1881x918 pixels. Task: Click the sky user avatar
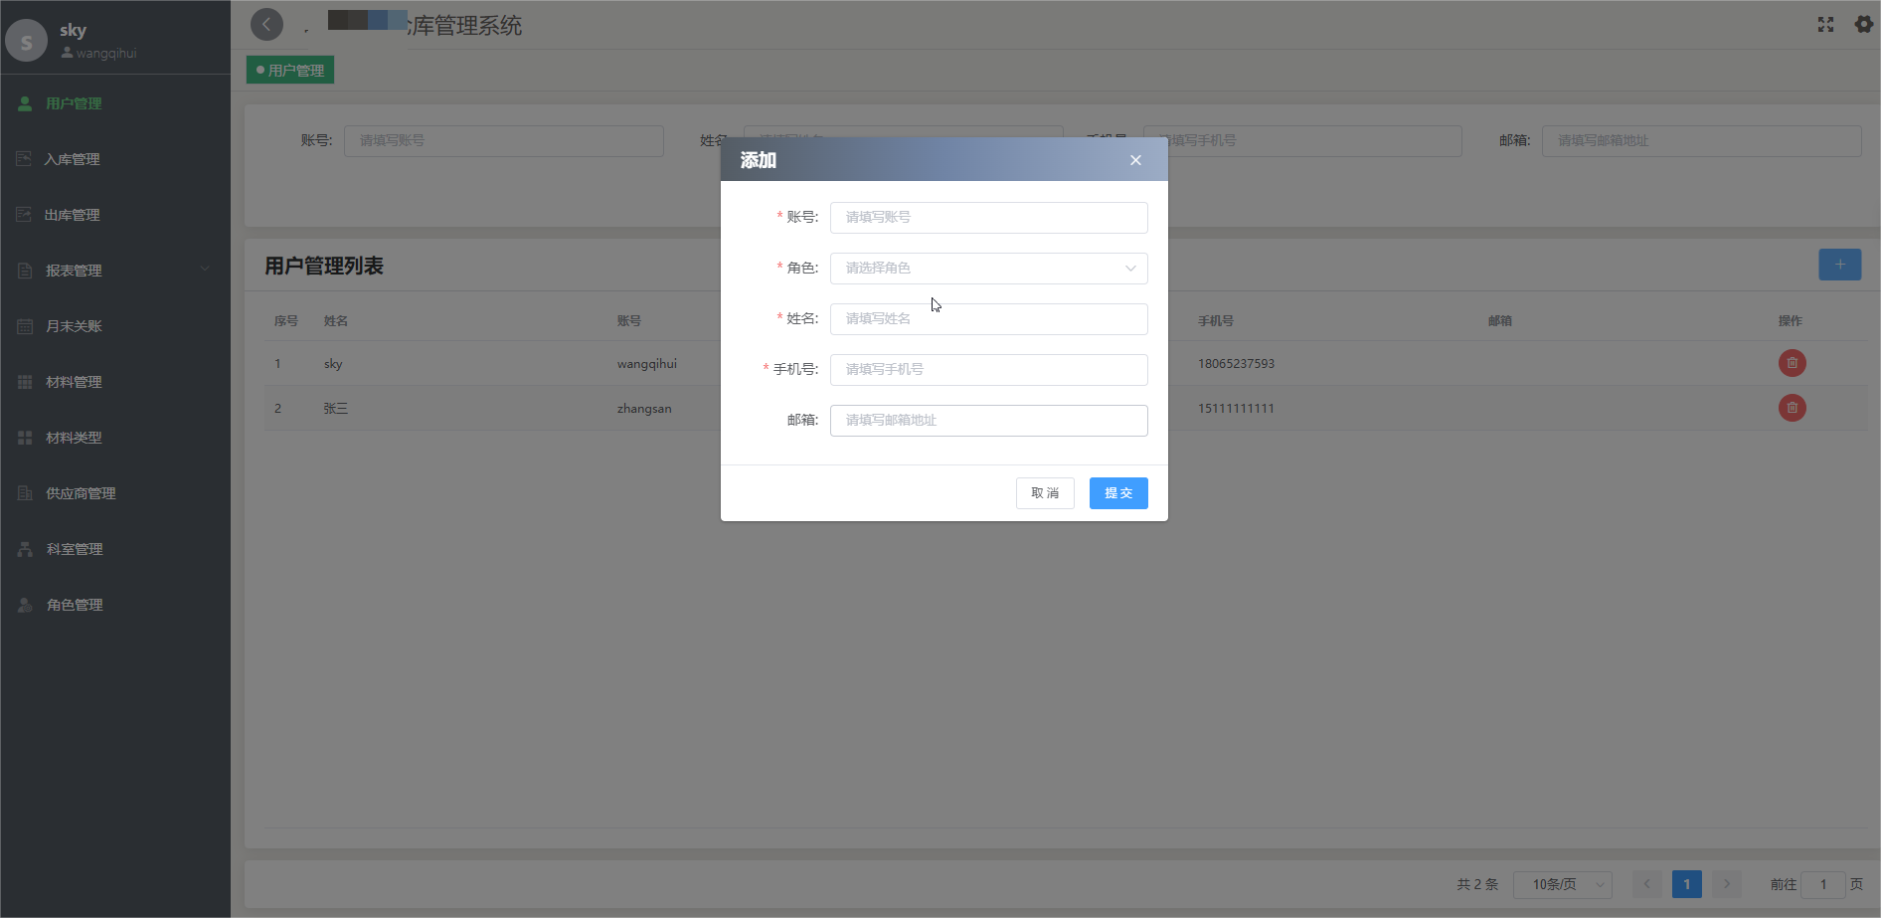point(26,41)
